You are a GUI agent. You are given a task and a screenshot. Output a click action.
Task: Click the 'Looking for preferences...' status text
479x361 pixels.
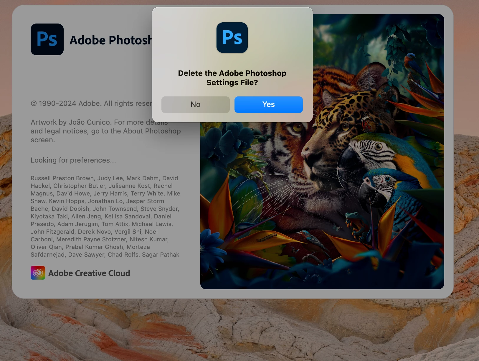click(x=73, y=160)
